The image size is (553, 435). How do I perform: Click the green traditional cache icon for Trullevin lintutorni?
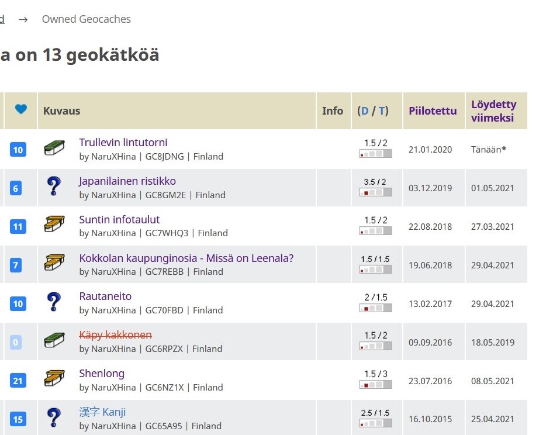point(54,149)
